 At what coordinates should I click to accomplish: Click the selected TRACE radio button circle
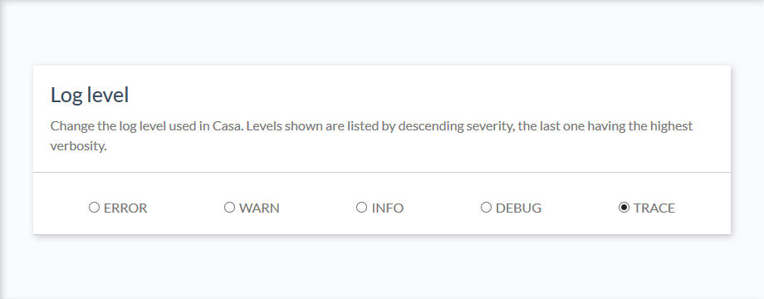click(x=624, y=208)
